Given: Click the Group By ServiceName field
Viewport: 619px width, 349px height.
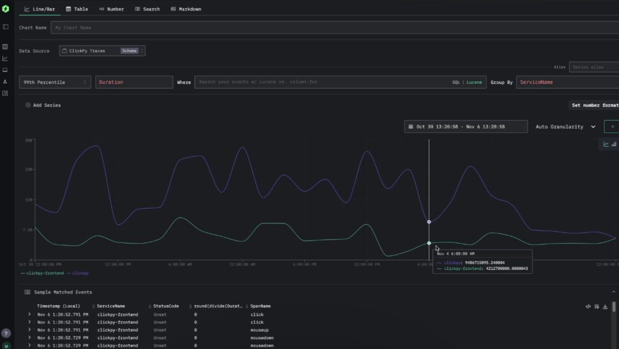Looking at the screenshot, I should click(x=567, y=82).
